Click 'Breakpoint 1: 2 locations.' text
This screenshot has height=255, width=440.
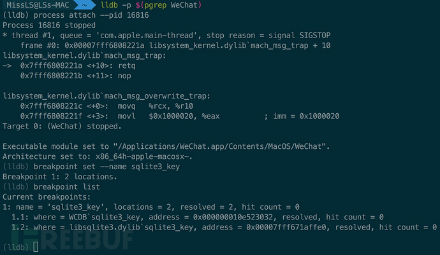tap(60, 177)
